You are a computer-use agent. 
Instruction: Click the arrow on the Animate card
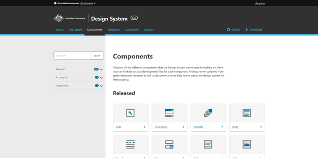click(x=222, y=127)
